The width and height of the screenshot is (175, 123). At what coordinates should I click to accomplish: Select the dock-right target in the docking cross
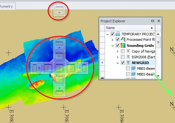(71, 68)
